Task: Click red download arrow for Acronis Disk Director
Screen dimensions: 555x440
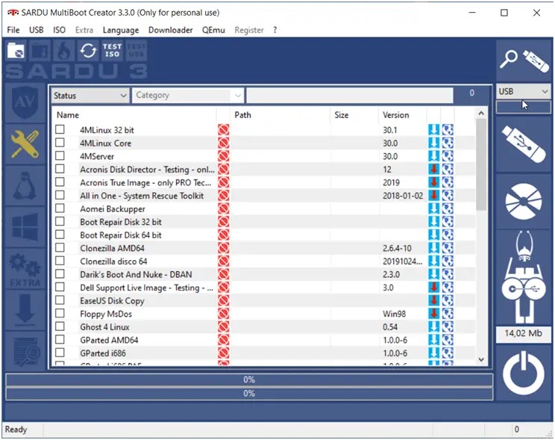Action: coord(433,169)
